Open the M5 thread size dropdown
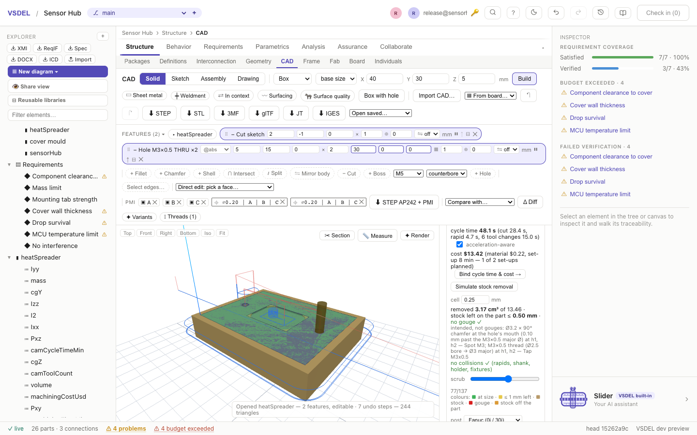This screenshot has width=697, height=435. (409, 174)
